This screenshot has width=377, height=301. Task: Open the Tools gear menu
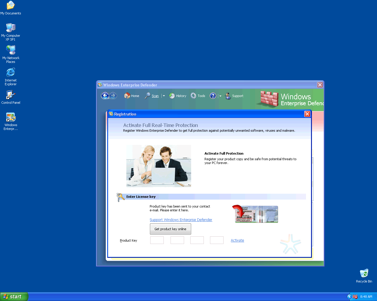click(198, 96)
